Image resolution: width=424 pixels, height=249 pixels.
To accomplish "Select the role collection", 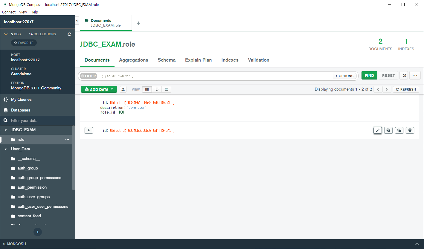I will 36,140.
